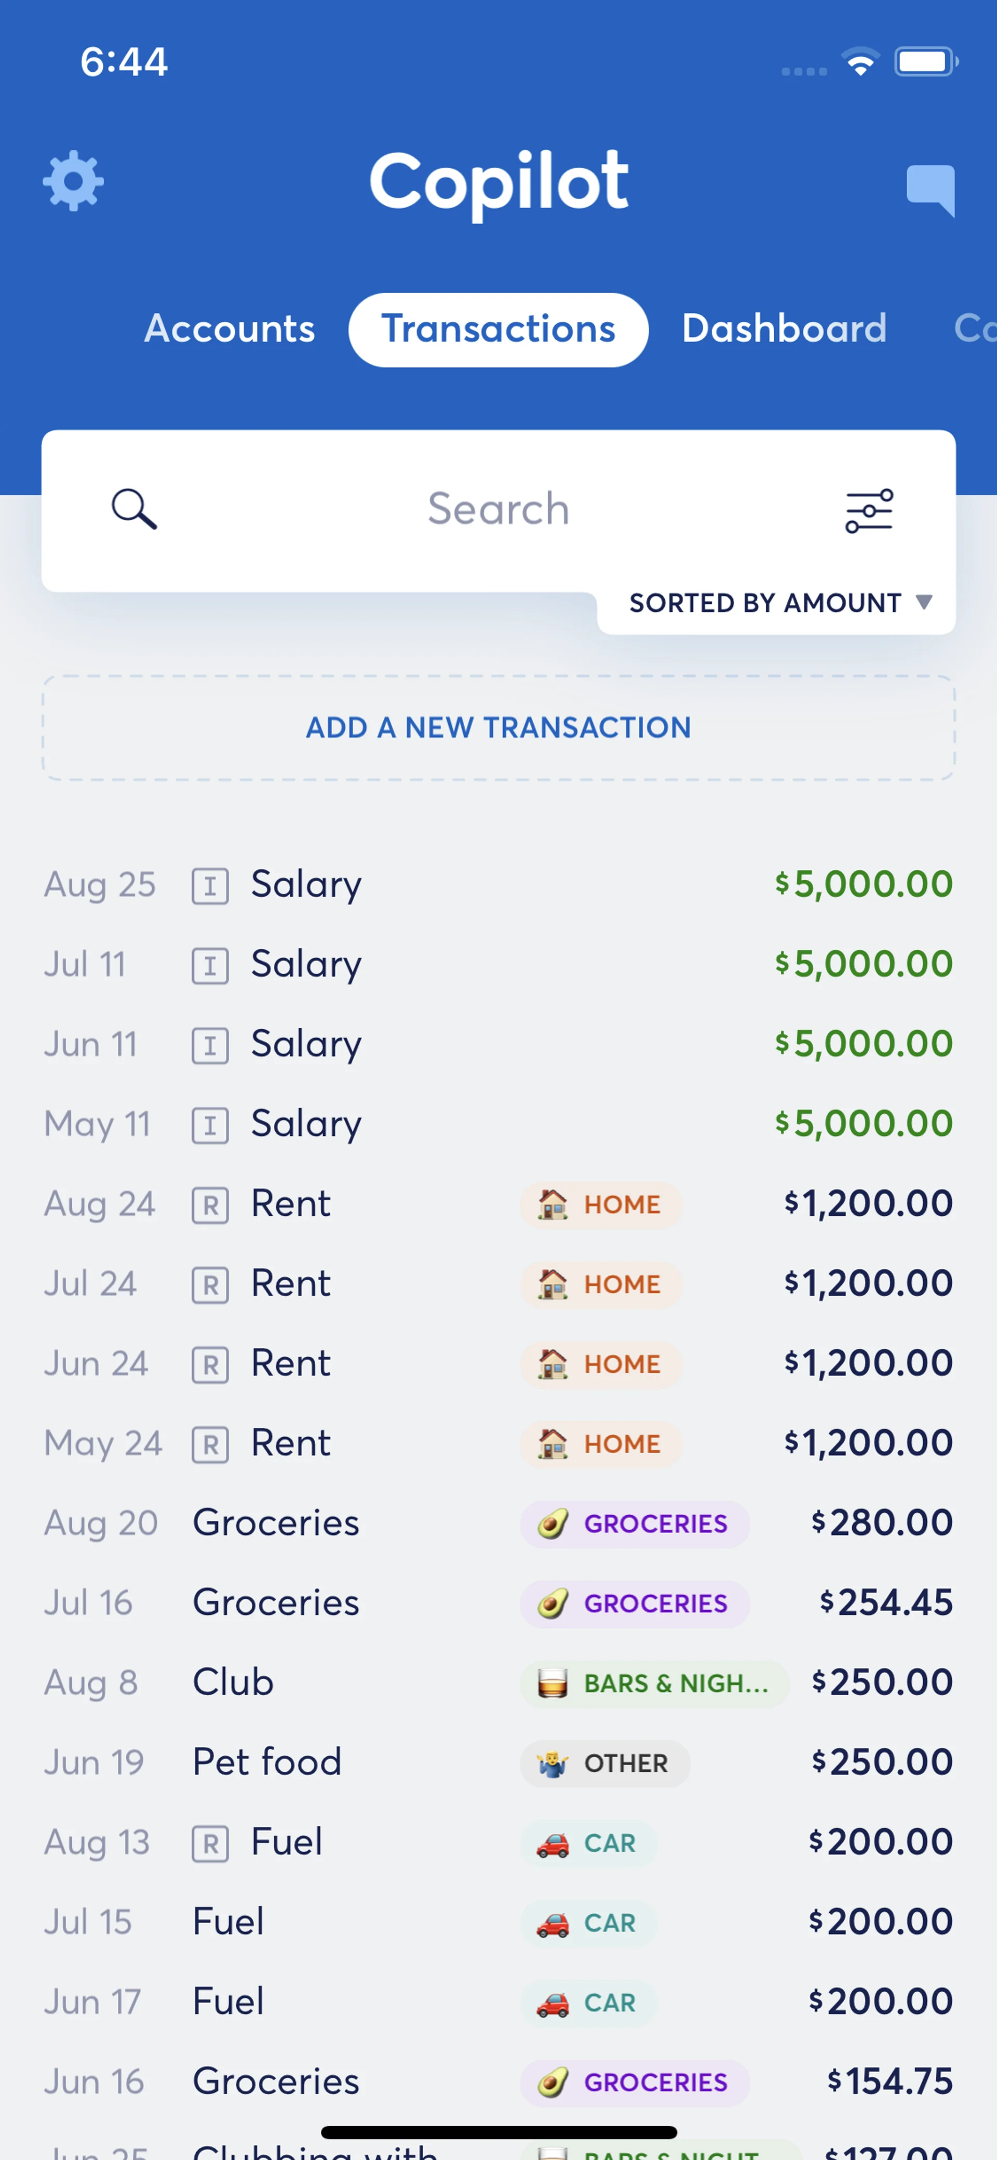
Task: Select the Transactions tab
Action: tap(497, 329)
